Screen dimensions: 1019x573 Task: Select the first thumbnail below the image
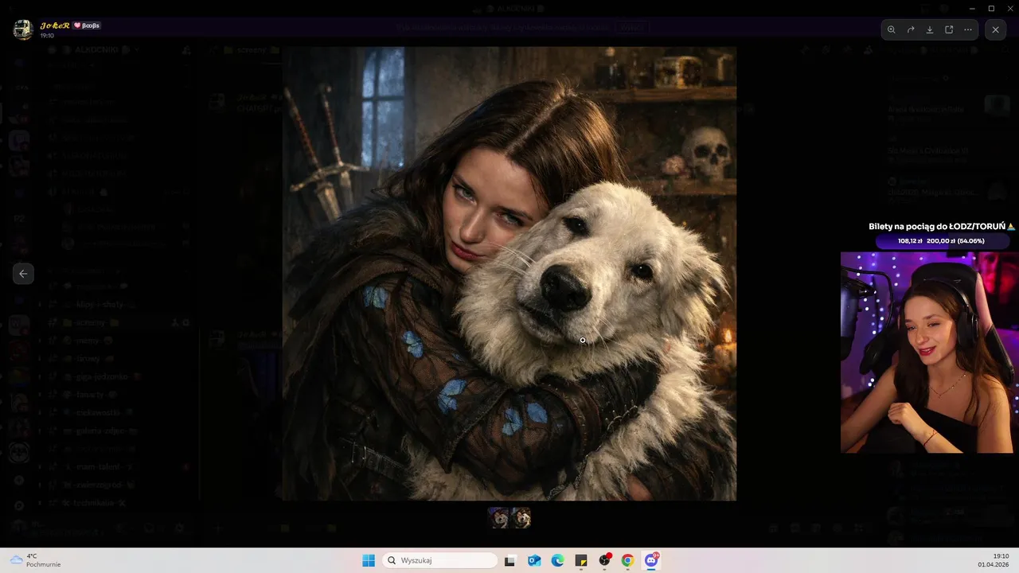[498, 518]
